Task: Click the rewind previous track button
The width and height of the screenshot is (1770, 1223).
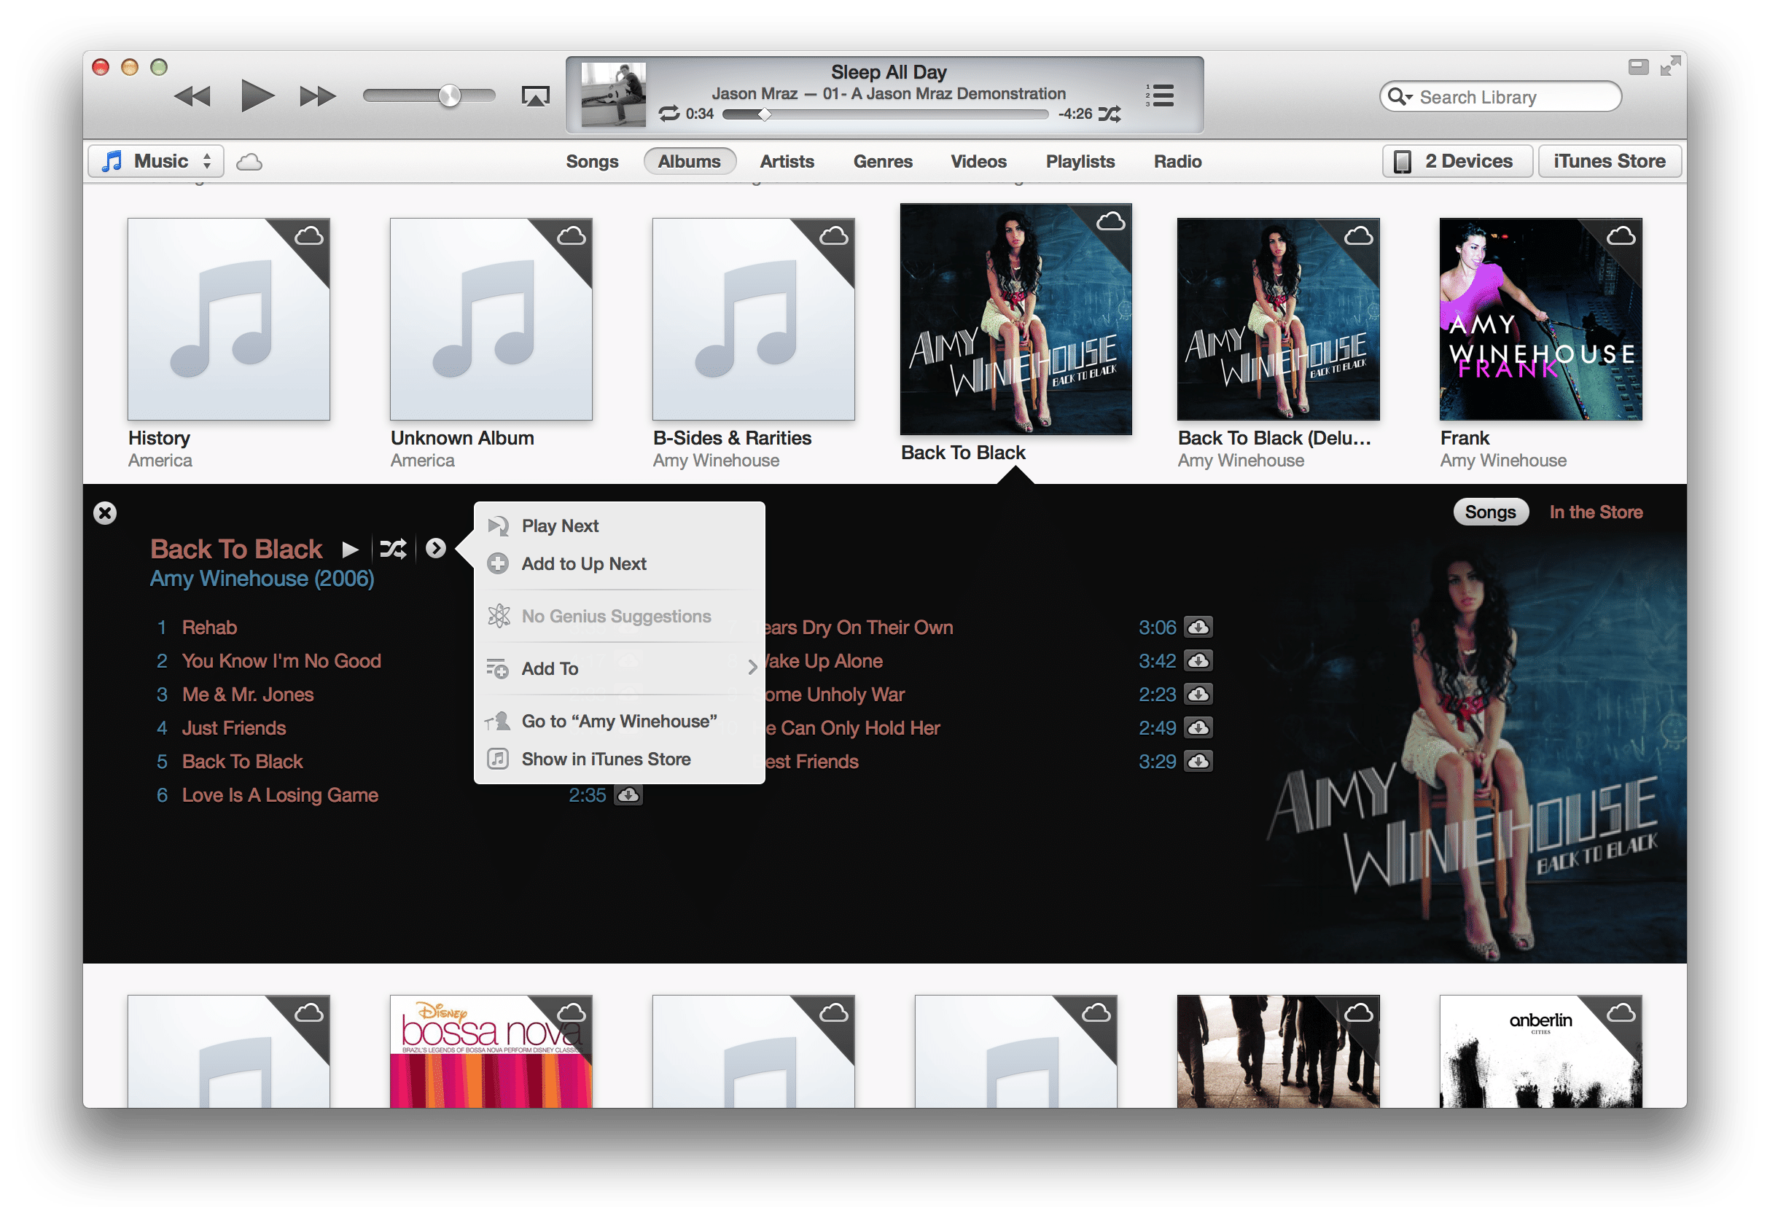Action: [192, 96]
